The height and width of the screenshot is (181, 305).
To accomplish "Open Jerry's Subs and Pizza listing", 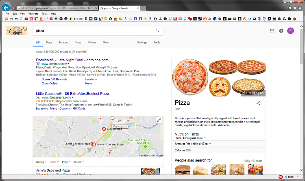I will (53, 170).
